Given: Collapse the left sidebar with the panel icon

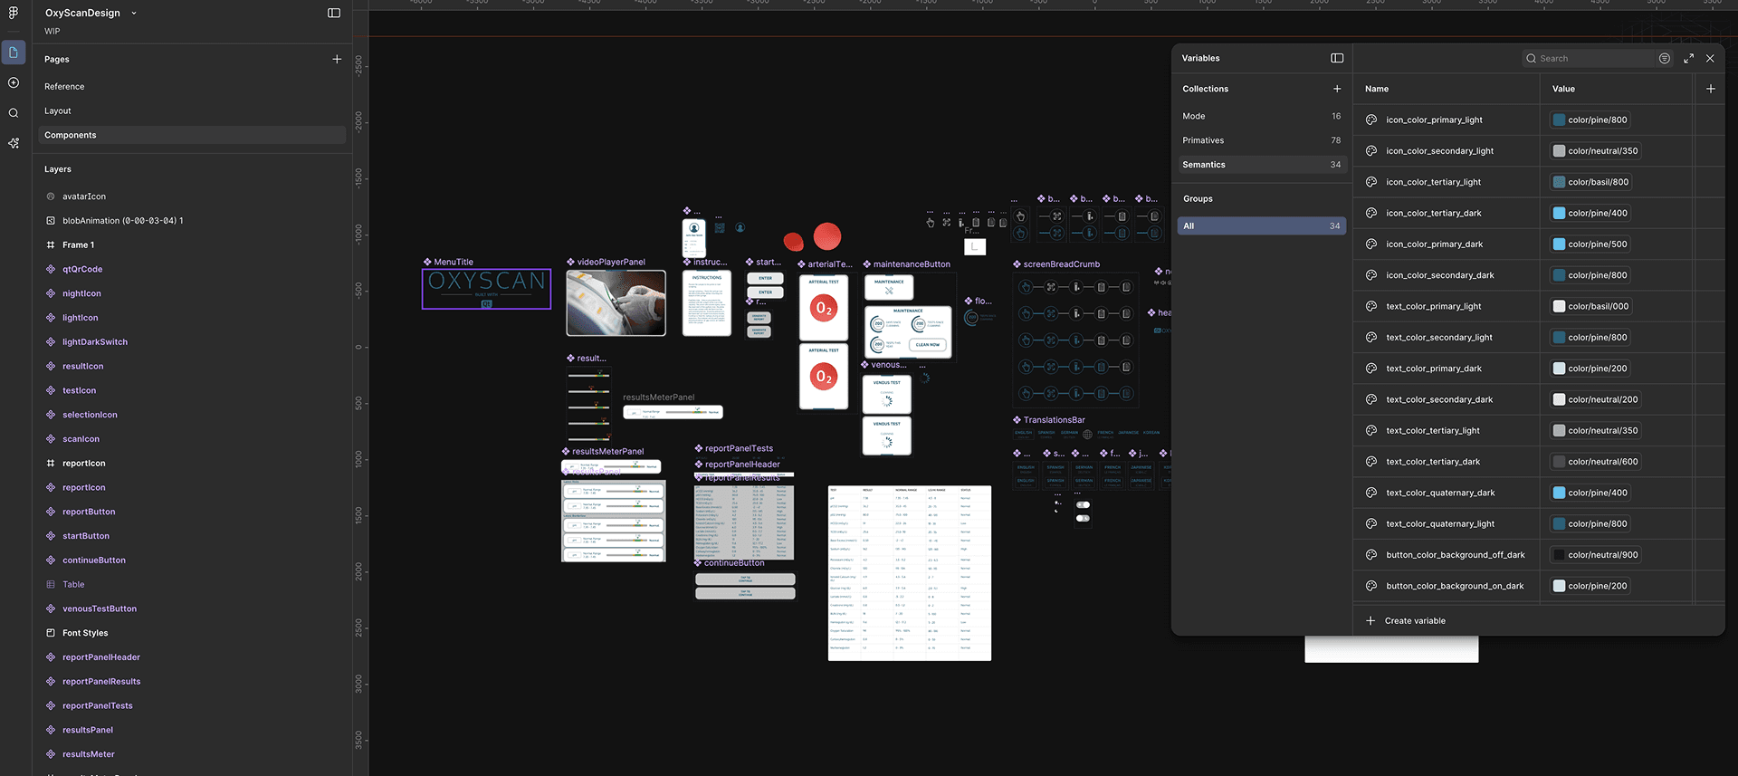Looking at the screenshot, I should [334, 13].
